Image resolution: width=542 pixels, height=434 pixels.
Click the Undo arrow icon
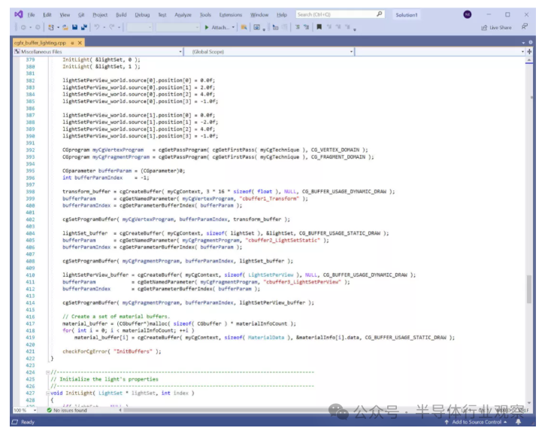pyautogui.click(x=98, y=27)
